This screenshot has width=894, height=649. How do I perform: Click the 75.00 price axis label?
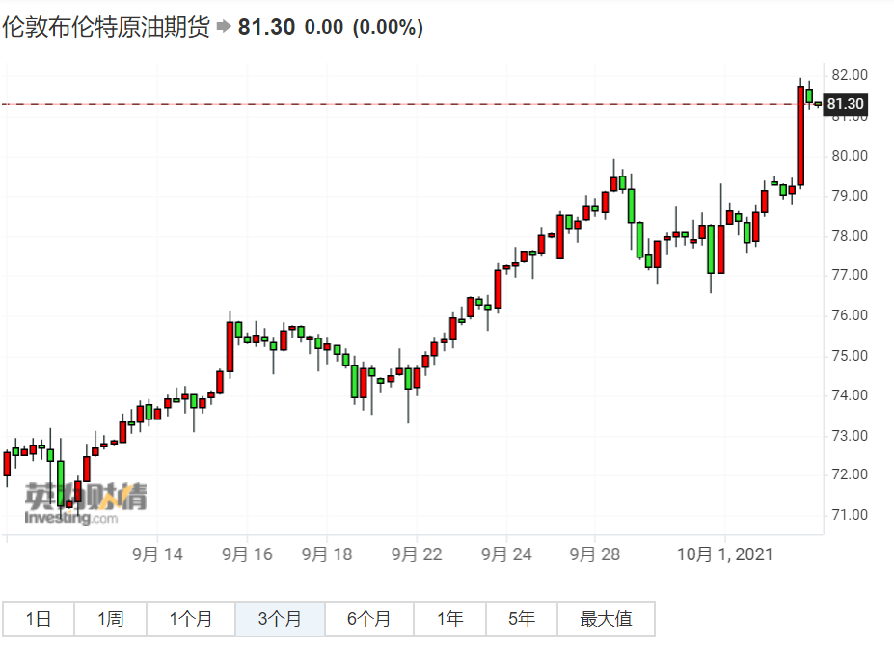(x=850, y=356)
